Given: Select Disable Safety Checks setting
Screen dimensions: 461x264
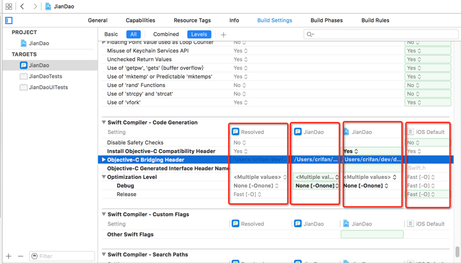Looking at the screenshot, I should 135,143.
